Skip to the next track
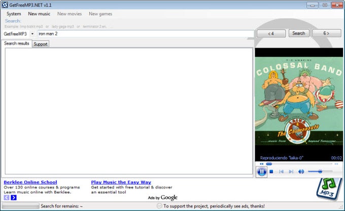The width and height of the screenshot is (345, 211). coord(291,172)
